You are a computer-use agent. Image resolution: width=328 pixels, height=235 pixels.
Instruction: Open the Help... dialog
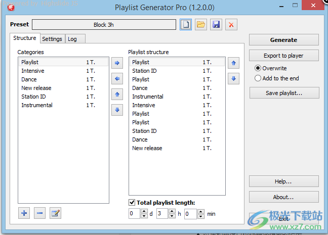(284, 181)
